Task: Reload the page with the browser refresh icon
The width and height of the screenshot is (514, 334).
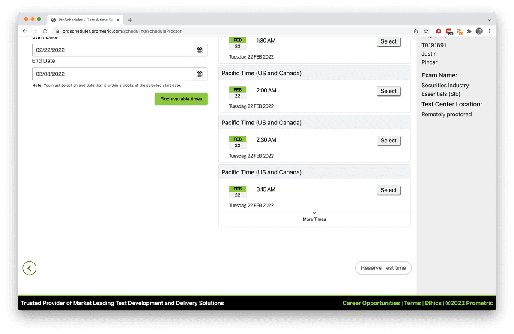Action: (45, 31)
